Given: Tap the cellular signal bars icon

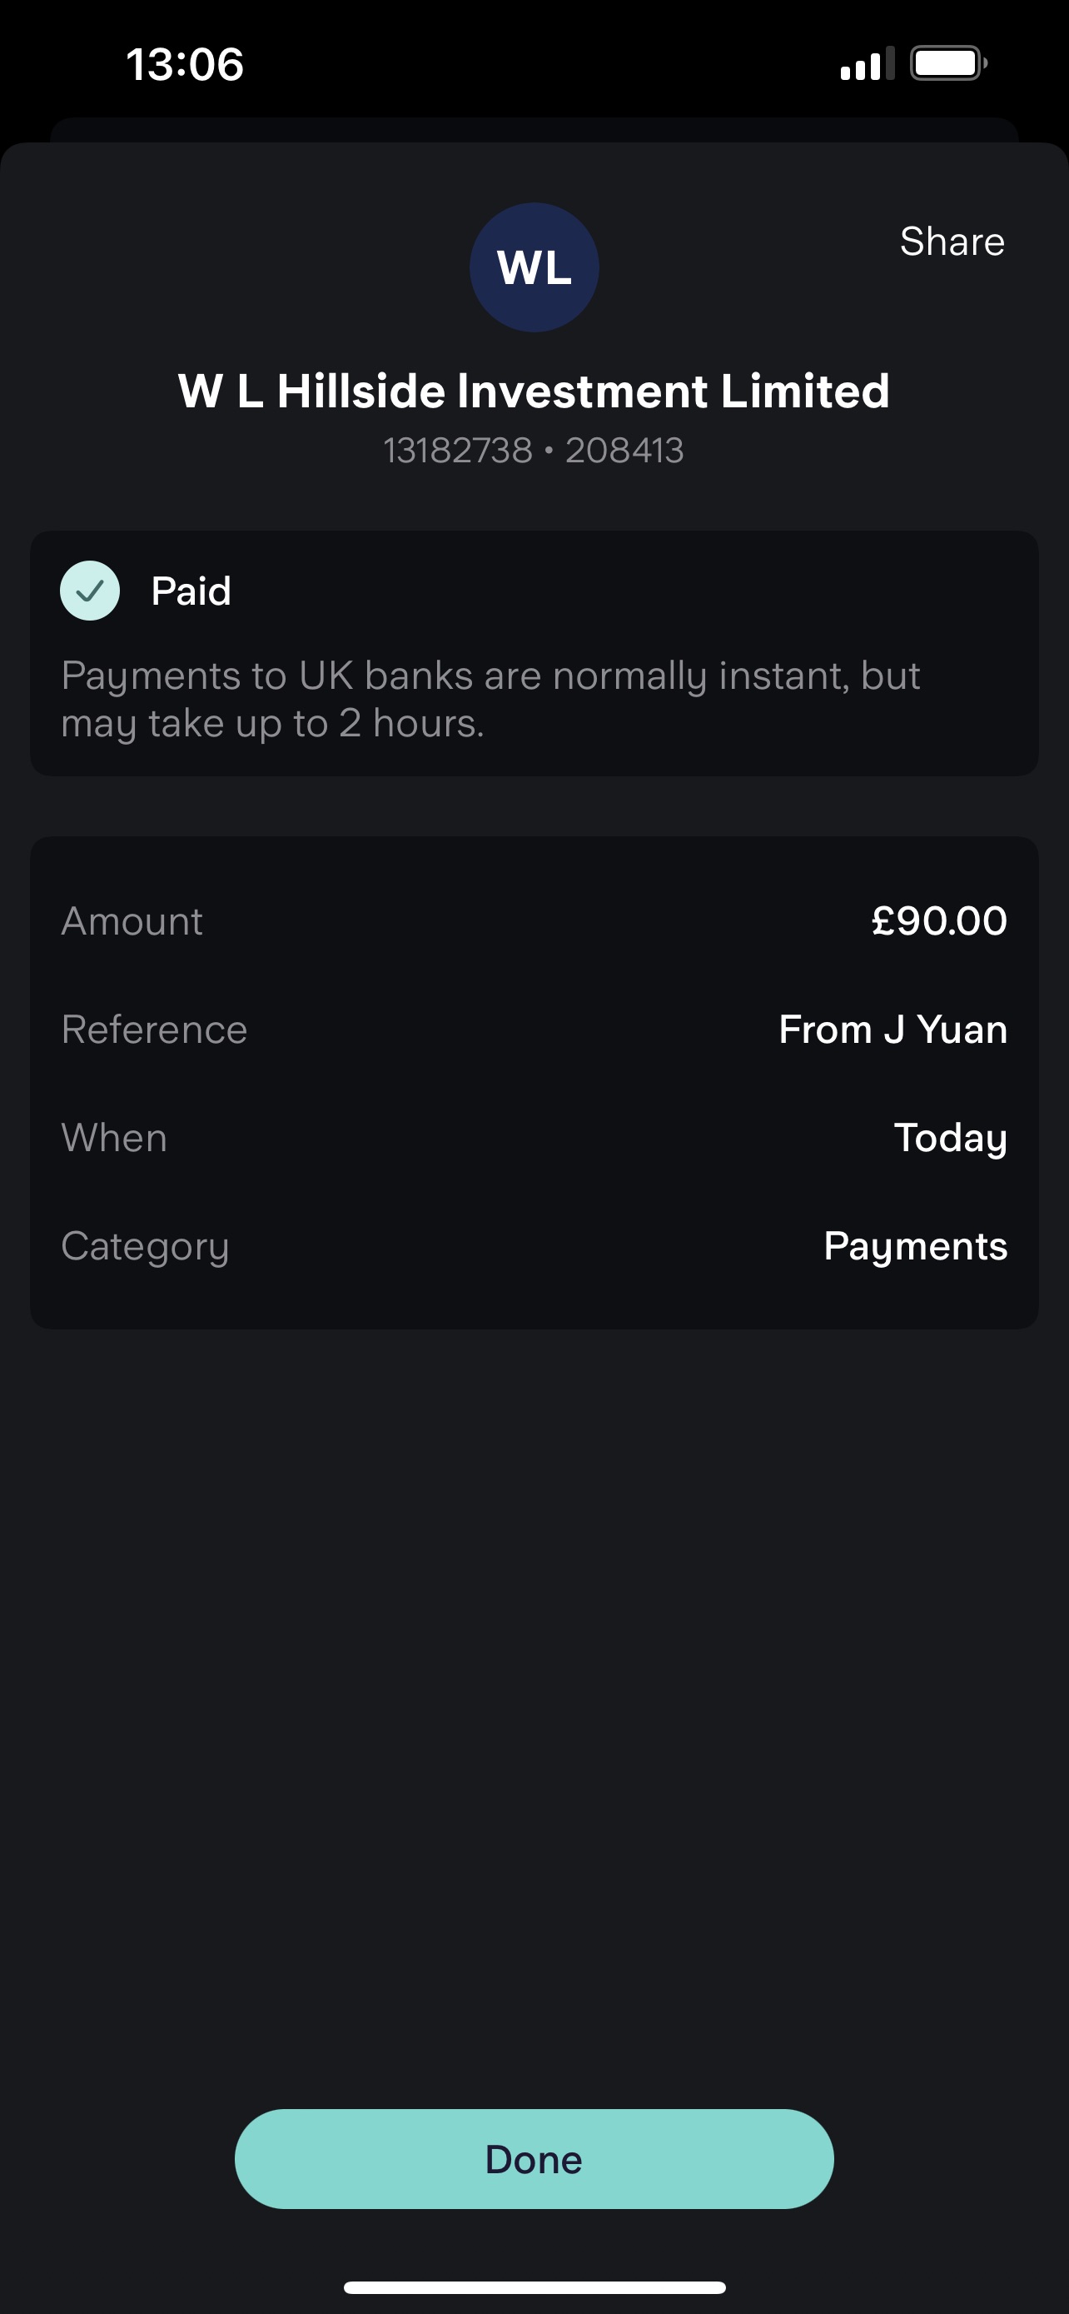Looking at the screenshot, I should point(866,64).
